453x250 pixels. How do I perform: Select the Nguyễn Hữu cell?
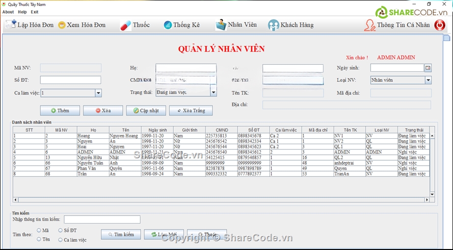click(x=93, y=157)
